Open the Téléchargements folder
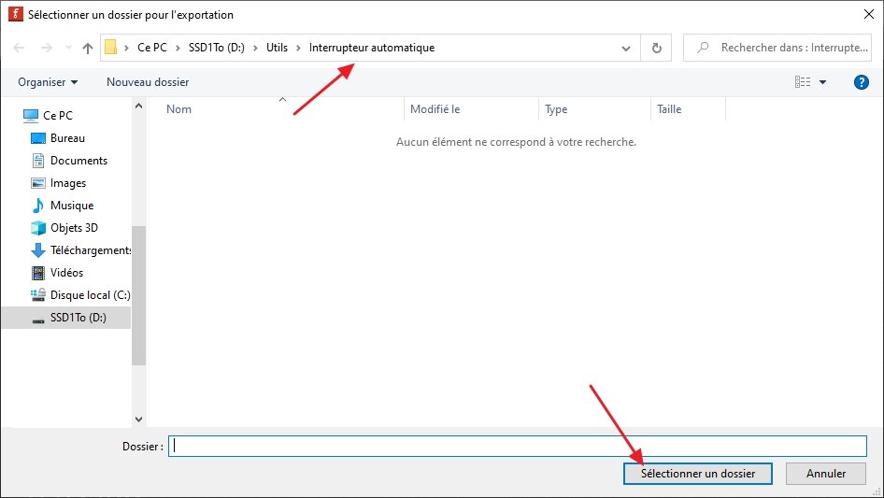This screenshot has width=884, height=498. [x=90, y=250]
